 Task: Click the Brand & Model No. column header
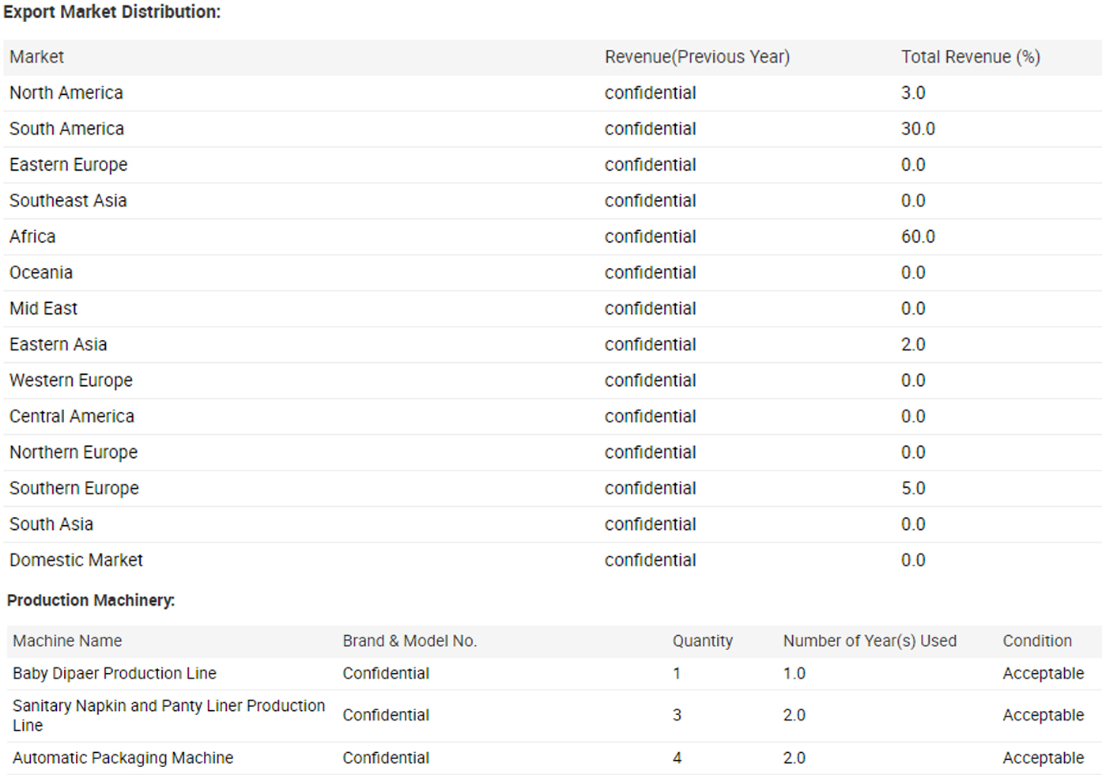(409, 641)
